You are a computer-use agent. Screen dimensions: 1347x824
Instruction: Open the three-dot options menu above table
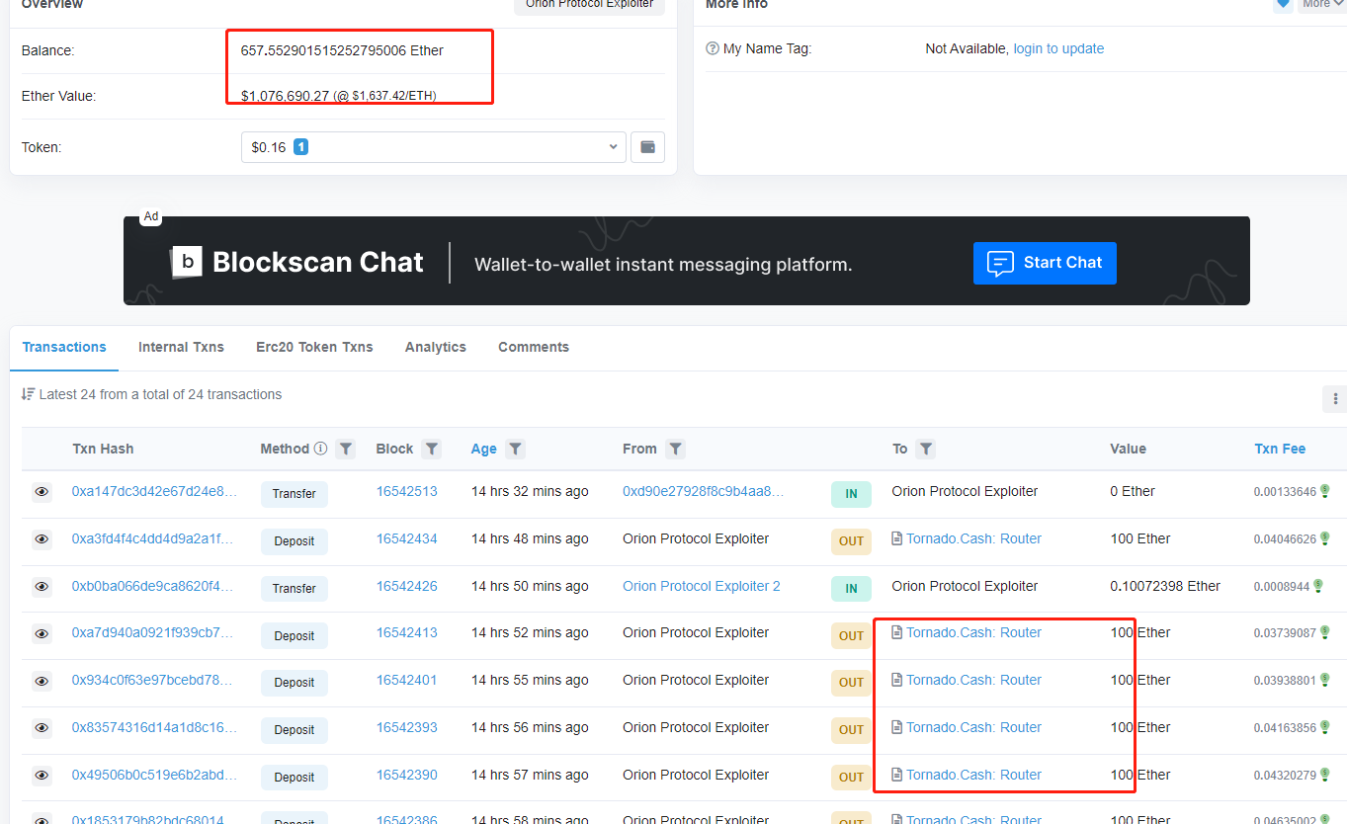[1335, 399]
